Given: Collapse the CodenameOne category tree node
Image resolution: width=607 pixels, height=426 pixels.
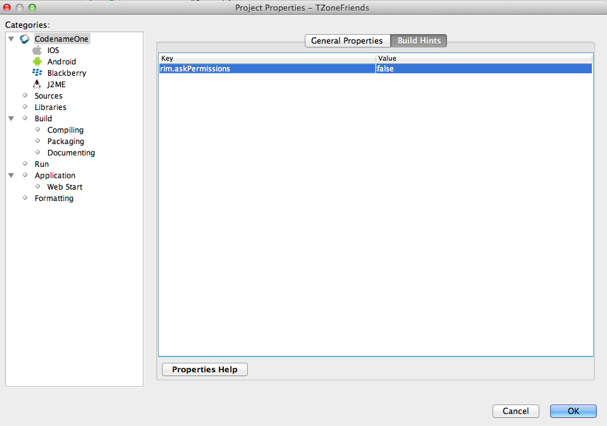Looking at the screenshot, I should (11, 39).
